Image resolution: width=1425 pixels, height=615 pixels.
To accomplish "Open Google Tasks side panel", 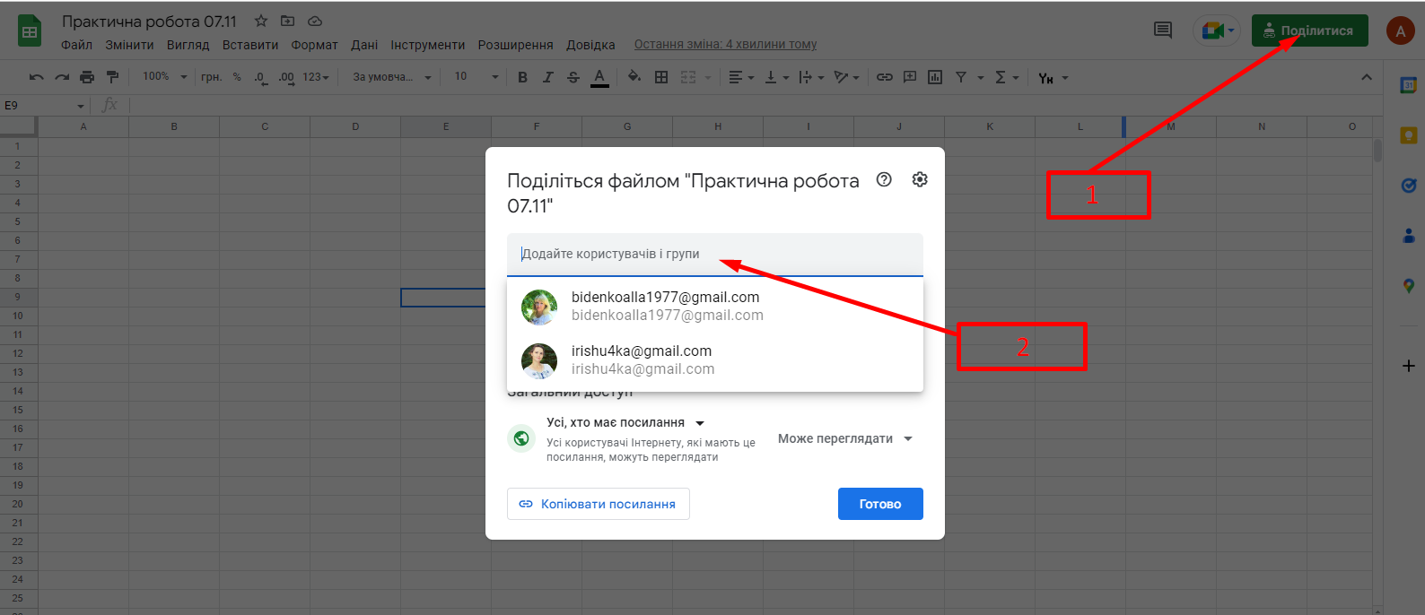I will pos(1408,186).
